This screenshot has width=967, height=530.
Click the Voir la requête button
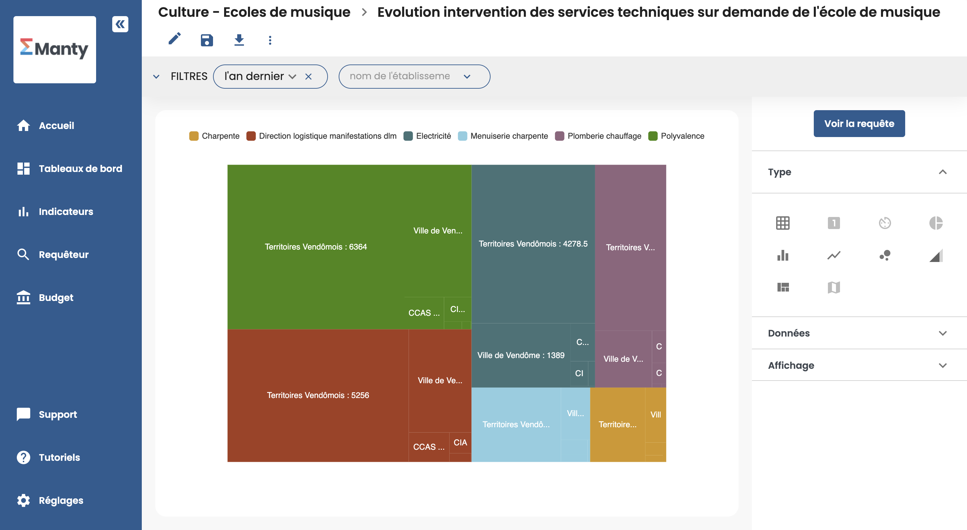[x=859, y=124]
